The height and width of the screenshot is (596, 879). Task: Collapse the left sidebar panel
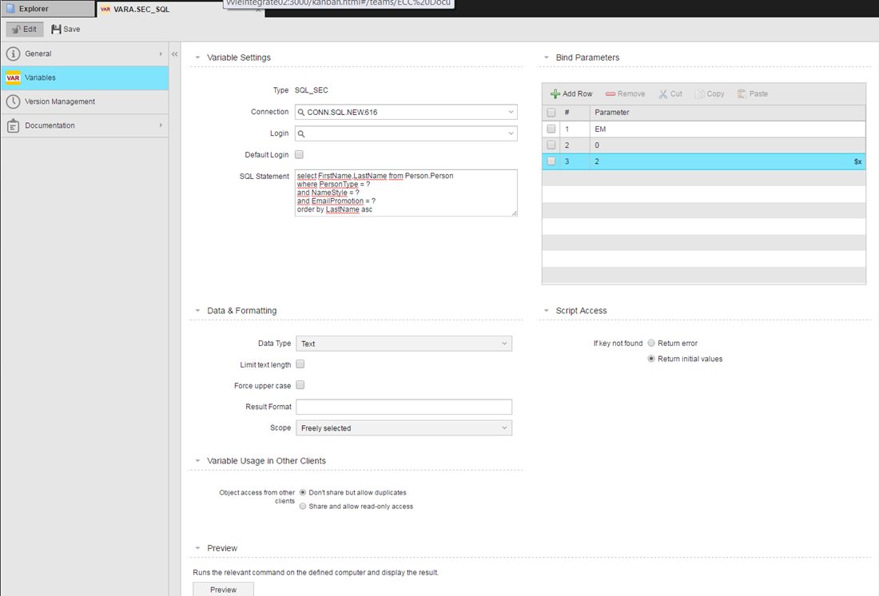(x=174, y=54)
